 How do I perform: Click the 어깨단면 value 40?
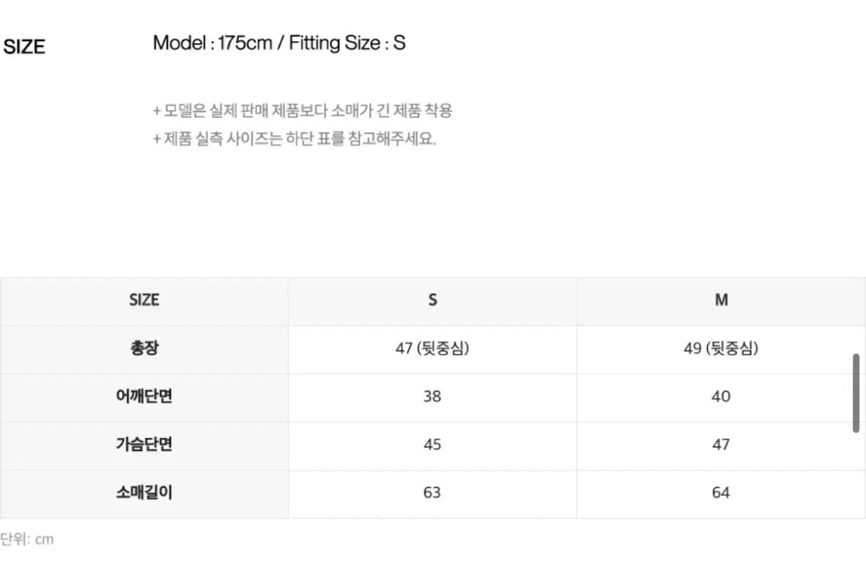coord(721,397)
